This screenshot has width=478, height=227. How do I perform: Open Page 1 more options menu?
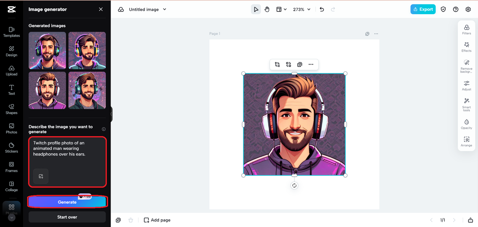pos(376,34)
